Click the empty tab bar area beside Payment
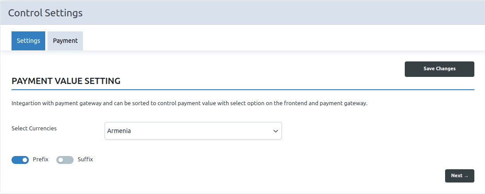 point(266,41)
